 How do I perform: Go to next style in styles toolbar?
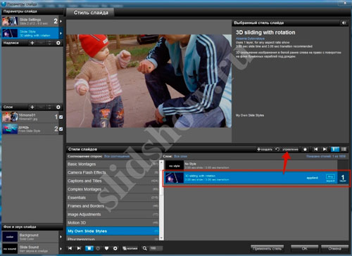pyautogui.click(x=325, y=149)
